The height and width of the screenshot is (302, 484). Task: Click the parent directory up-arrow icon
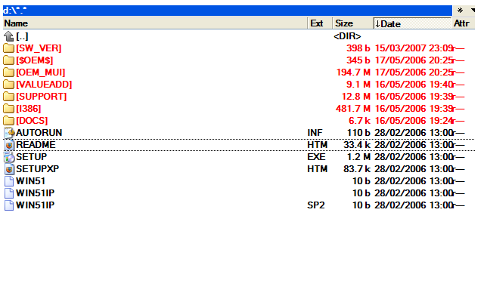(9, 36)
